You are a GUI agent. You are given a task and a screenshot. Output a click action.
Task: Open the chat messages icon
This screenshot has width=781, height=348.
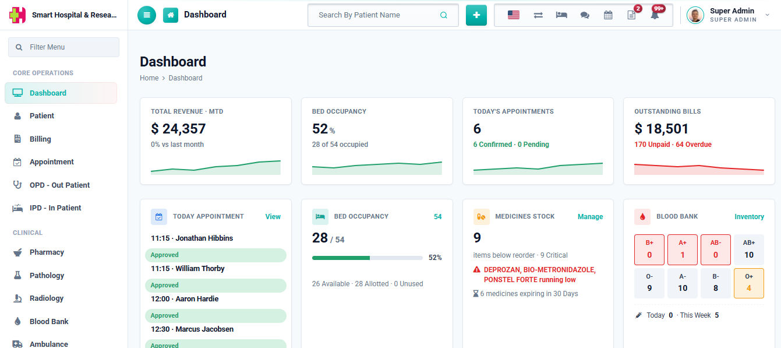[585, 16]
